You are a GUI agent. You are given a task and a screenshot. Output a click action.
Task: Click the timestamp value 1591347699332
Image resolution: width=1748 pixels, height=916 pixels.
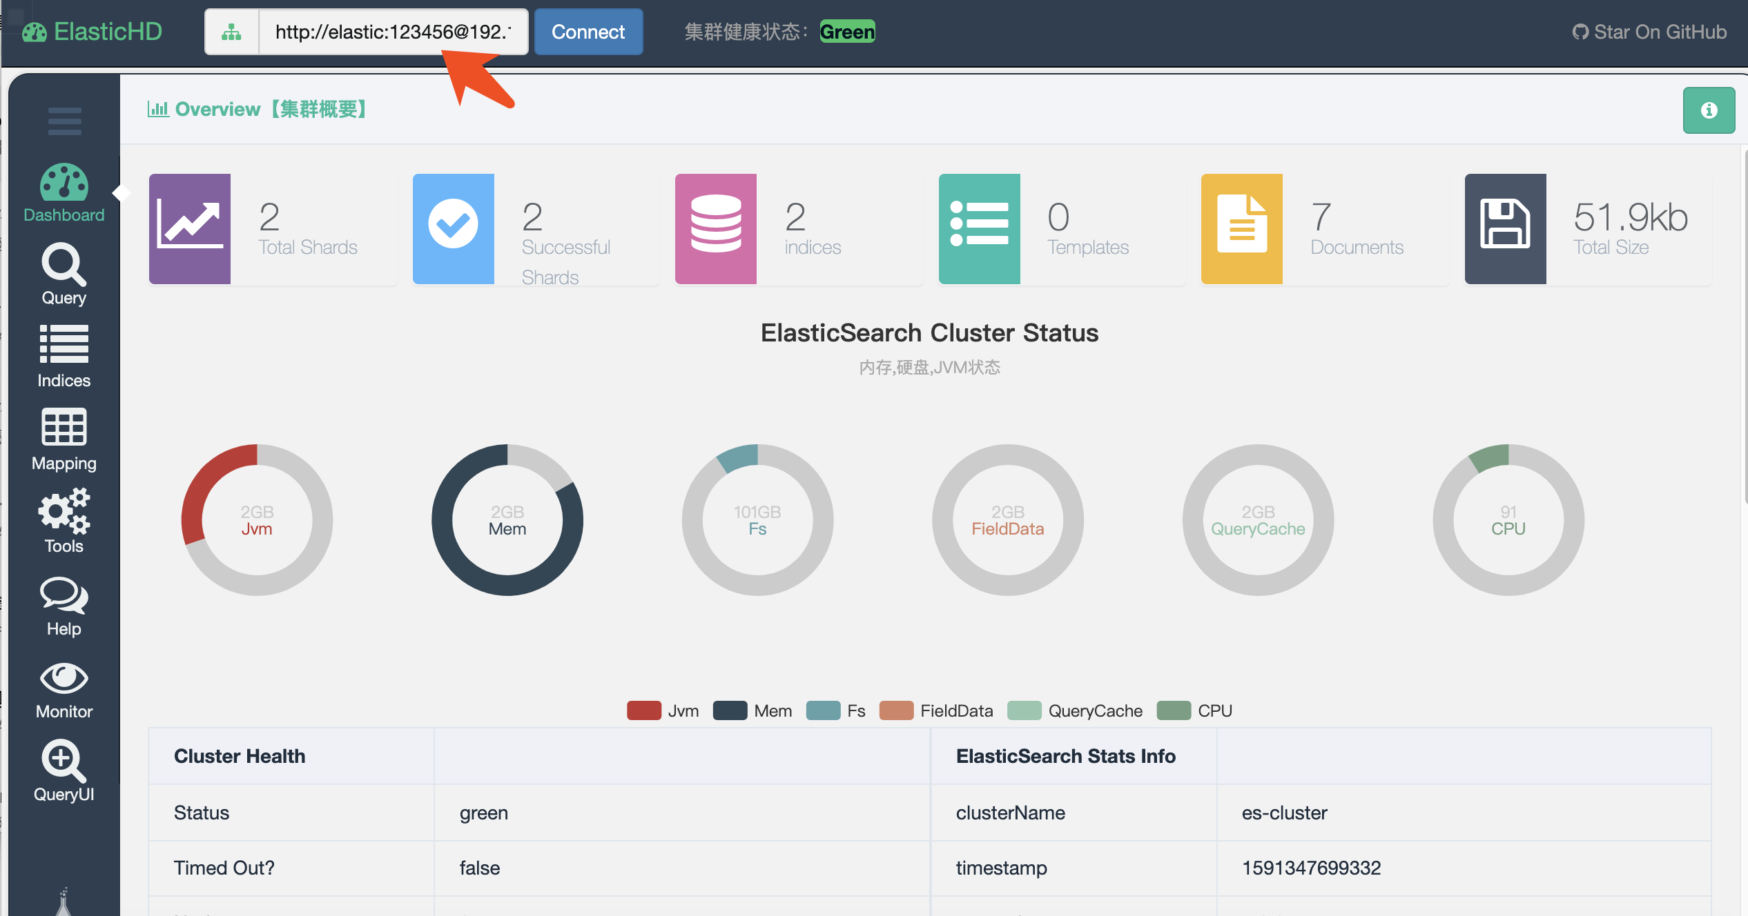pos(1311,868)
